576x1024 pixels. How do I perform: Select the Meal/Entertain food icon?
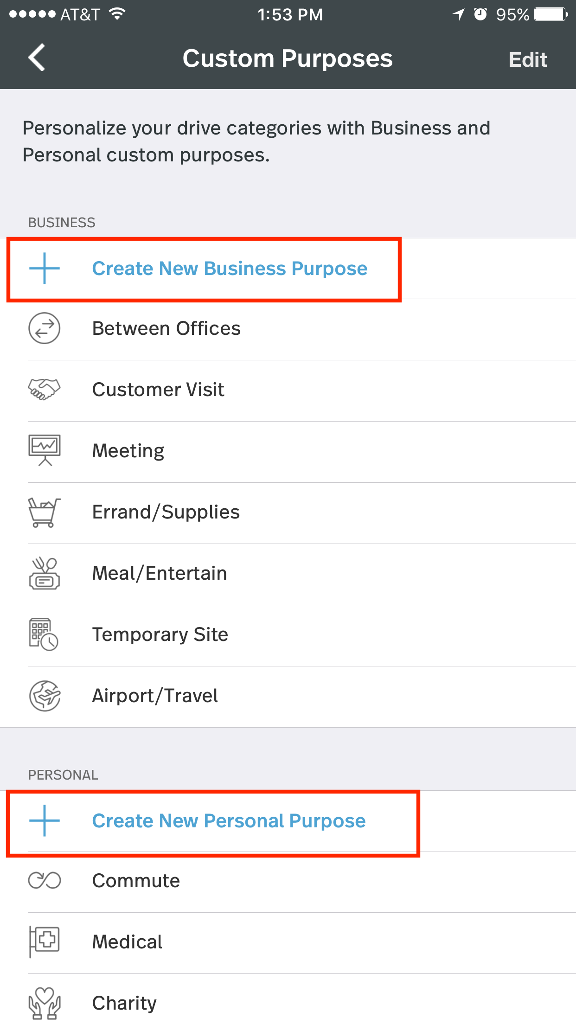45,573
